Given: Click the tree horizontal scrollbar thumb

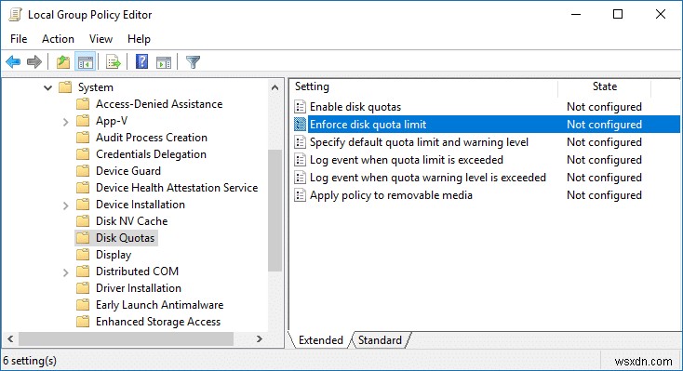Looking at the screenshot, I should tap(126, 338).
